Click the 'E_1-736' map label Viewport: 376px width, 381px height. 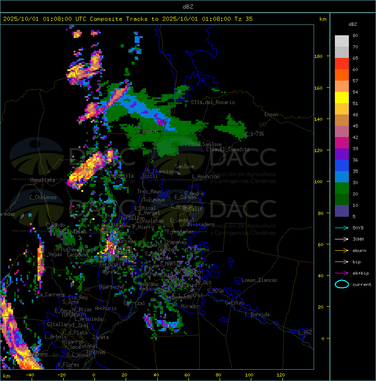[254, 134]
